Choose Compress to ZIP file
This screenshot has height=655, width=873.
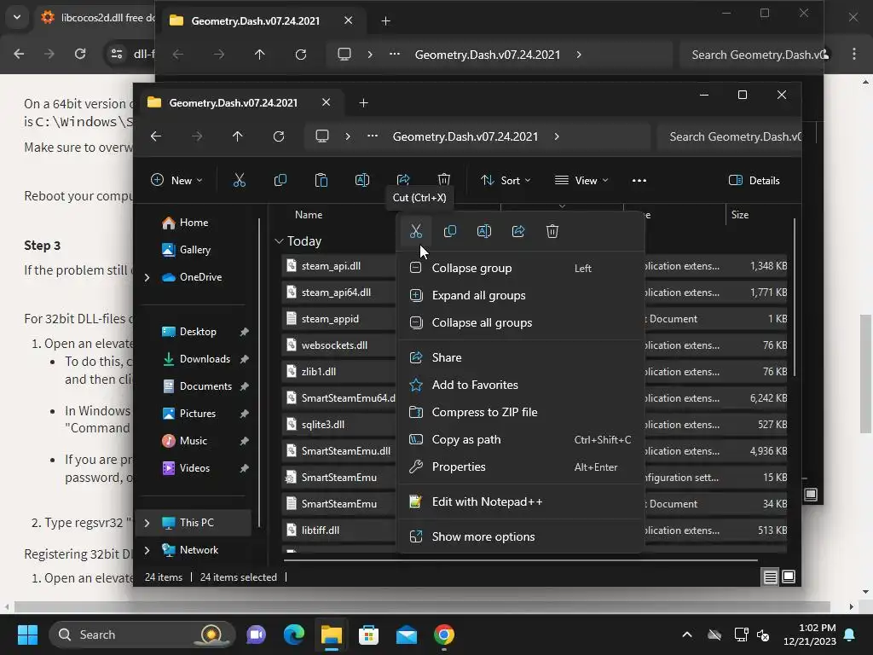tap(521, 412)
